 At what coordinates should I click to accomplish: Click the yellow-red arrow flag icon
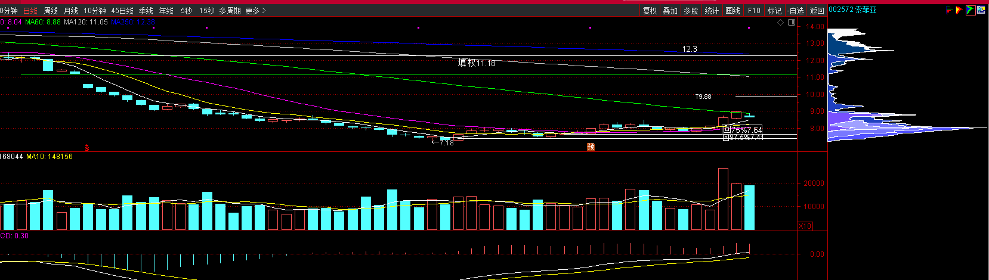959,10
